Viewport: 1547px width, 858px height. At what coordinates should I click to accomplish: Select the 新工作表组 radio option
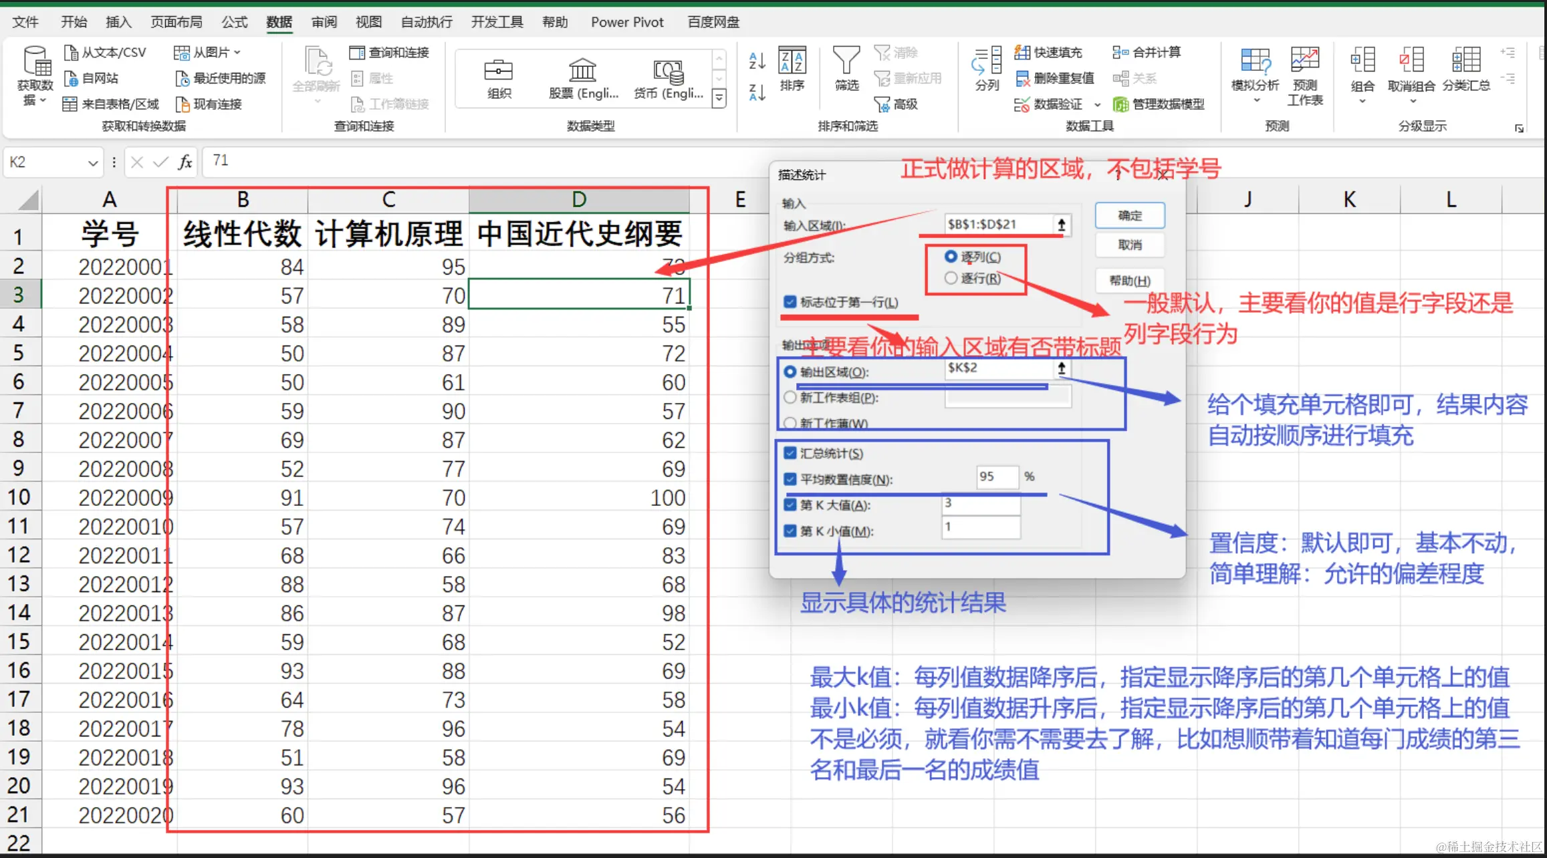790,398
